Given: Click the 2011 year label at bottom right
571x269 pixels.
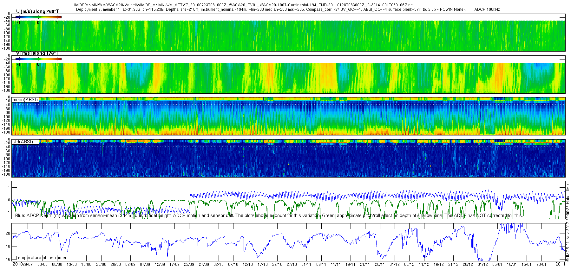Looking at the screenshot, I should 561,264.
